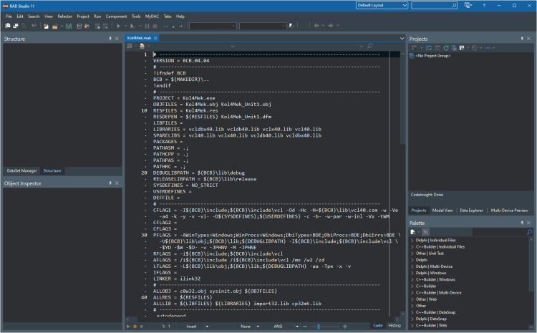Screen dimensions: 537x333
Task: Open the ANSI encoding dropdown
Action: pos(297,327)
